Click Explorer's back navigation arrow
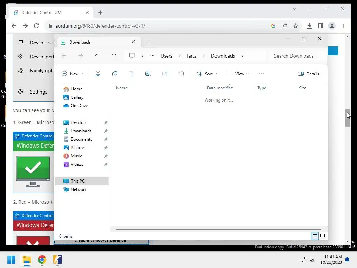 [x=64, y=56]
